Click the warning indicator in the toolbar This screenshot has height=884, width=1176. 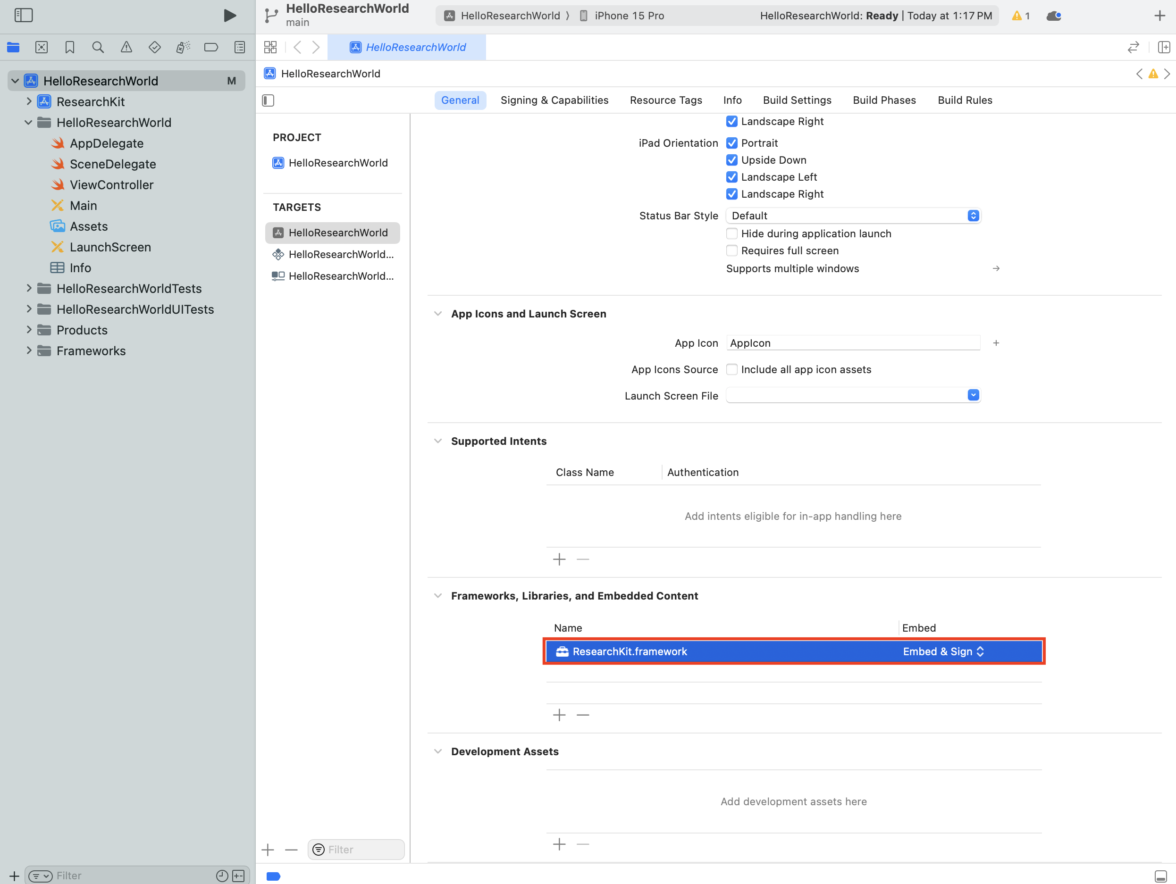[1020, 16]
